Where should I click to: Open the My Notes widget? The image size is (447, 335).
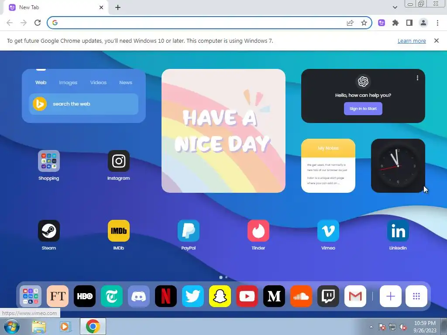pos(328,165)
